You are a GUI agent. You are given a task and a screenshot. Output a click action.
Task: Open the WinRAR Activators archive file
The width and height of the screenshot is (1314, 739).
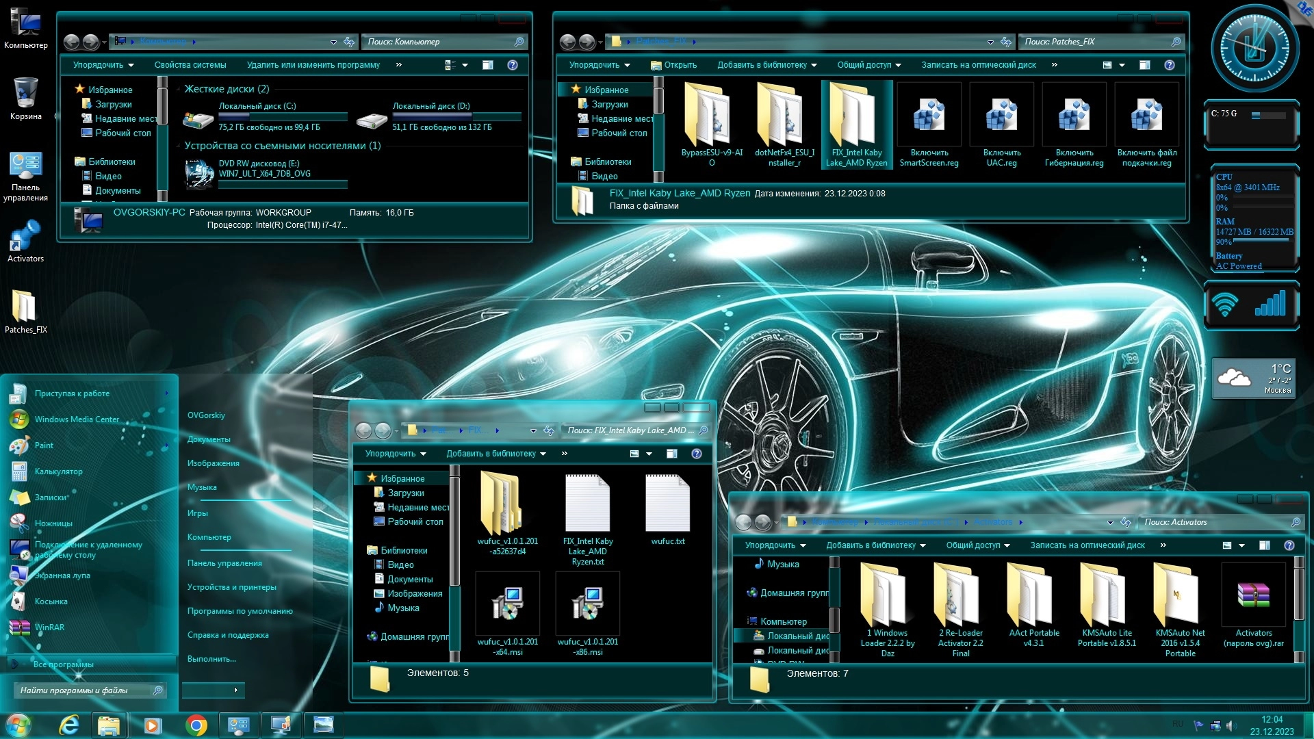(1253, 595)
